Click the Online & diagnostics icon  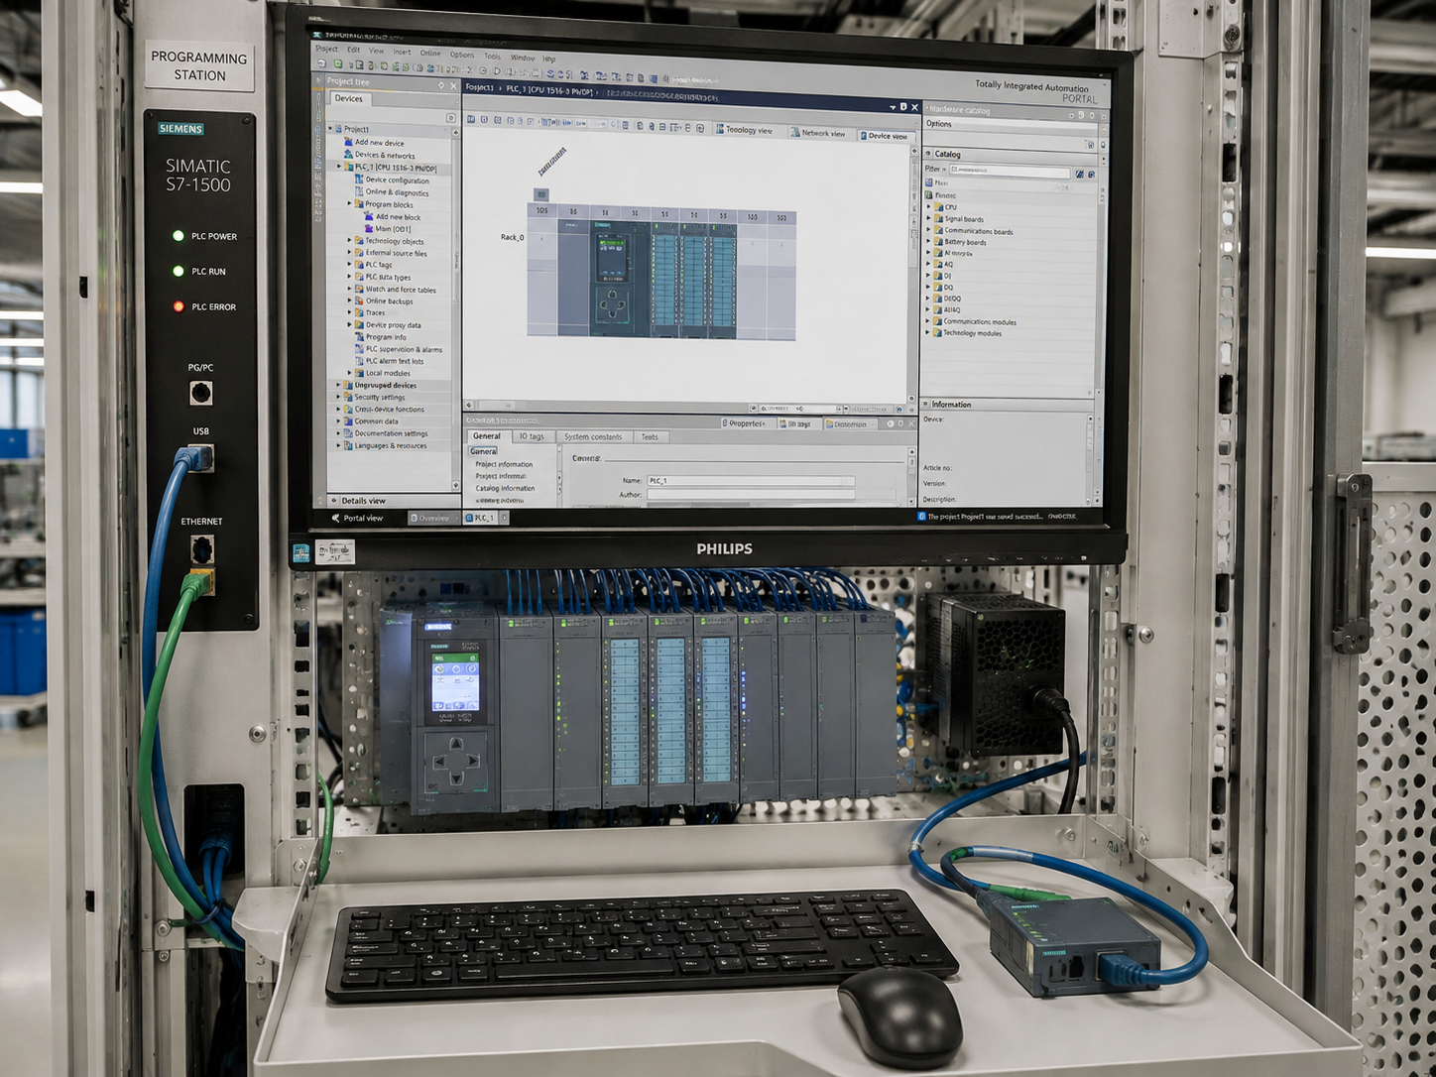(x=359, y=191)
